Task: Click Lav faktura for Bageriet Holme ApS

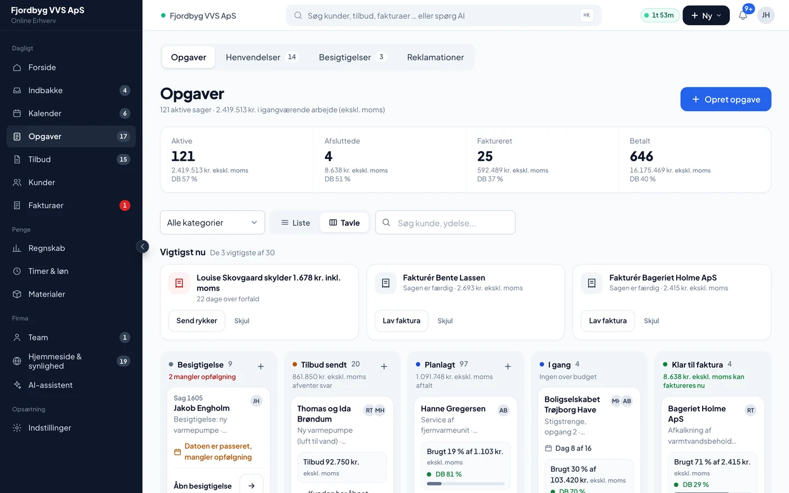Action: (608, 321)
